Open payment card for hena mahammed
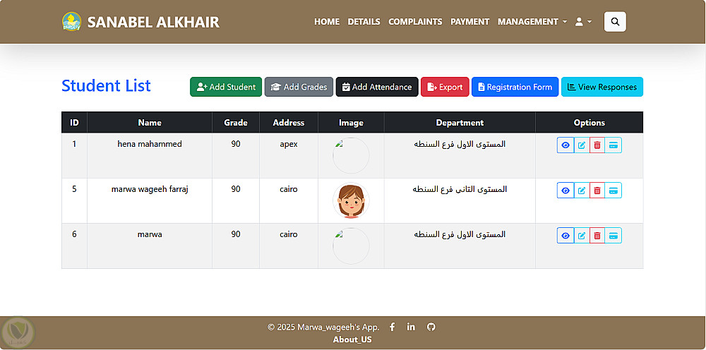This screenshot has height=350, width=706. (614, 145)
